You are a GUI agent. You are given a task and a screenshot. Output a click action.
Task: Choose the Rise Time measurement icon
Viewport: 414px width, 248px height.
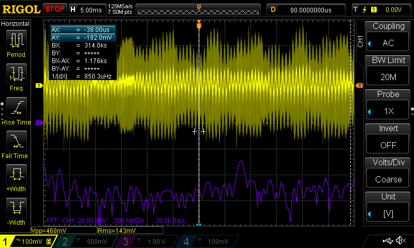pos(16,107)
